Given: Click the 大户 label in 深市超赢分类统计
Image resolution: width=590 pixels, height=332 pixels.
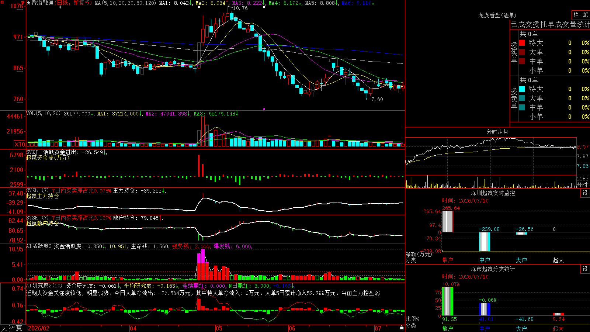Looking at the screenshot, I should tap(521, 329).
